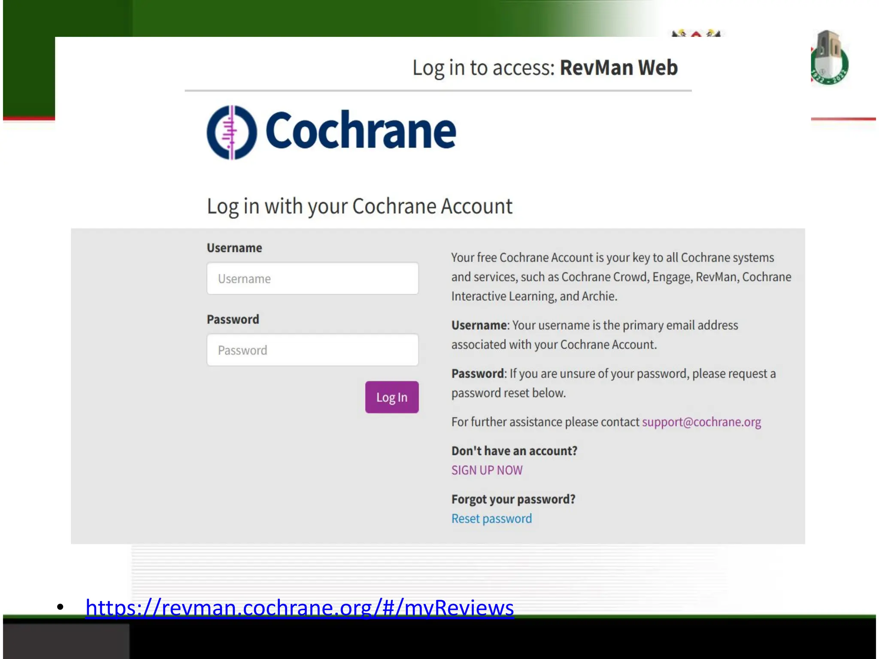The width and height of the screenshot is (879, 659).
Task: Click into the Password input field
Action: point(312,350)
